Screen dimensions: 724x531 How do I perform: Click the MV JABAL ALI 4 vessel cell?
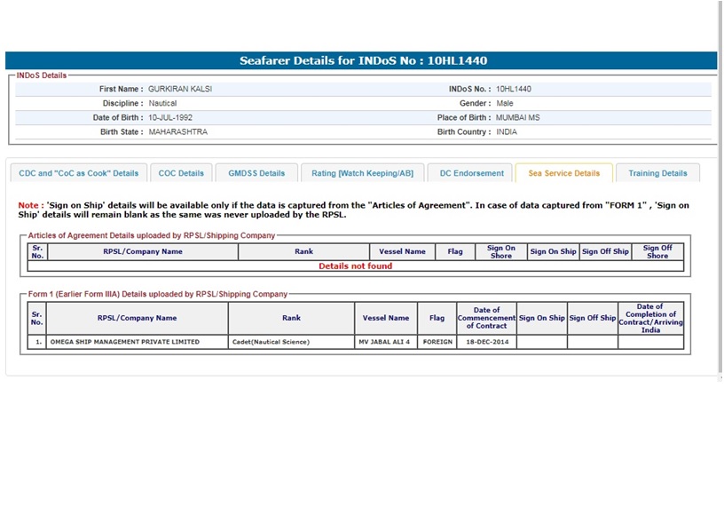click(385, 342)
